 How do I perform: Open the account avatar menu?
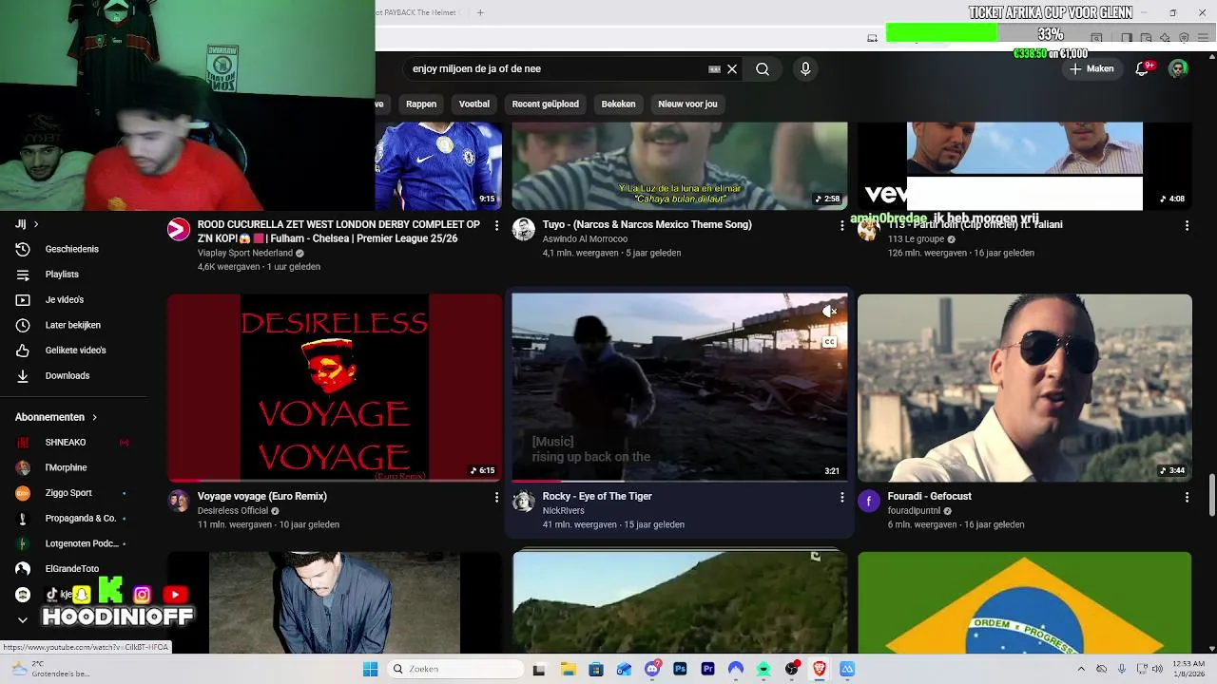(x=1178, y=68)
